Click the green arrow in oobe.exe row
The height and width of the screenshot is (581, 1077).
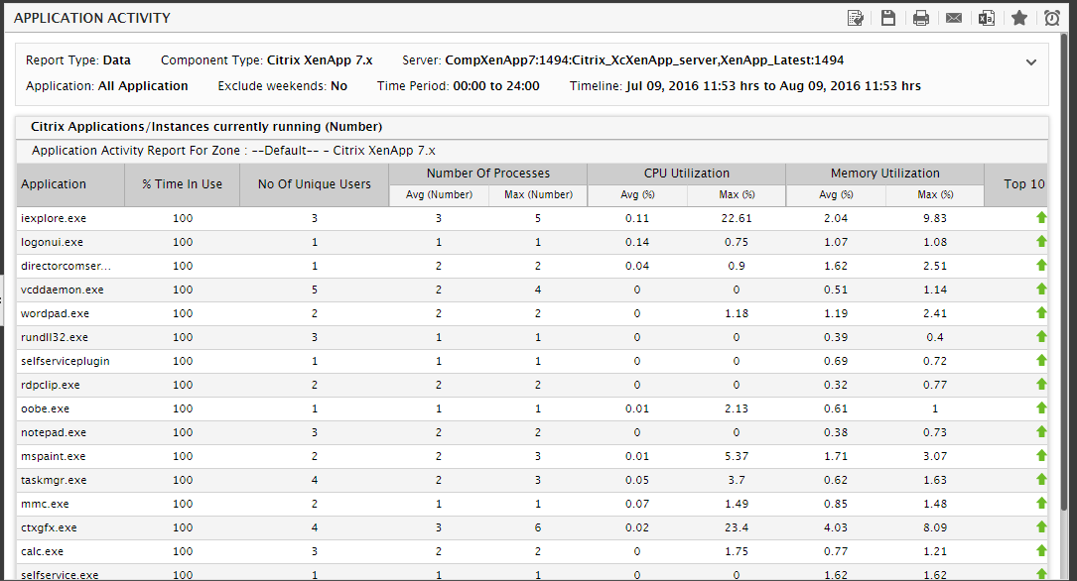coord(1041,407)
